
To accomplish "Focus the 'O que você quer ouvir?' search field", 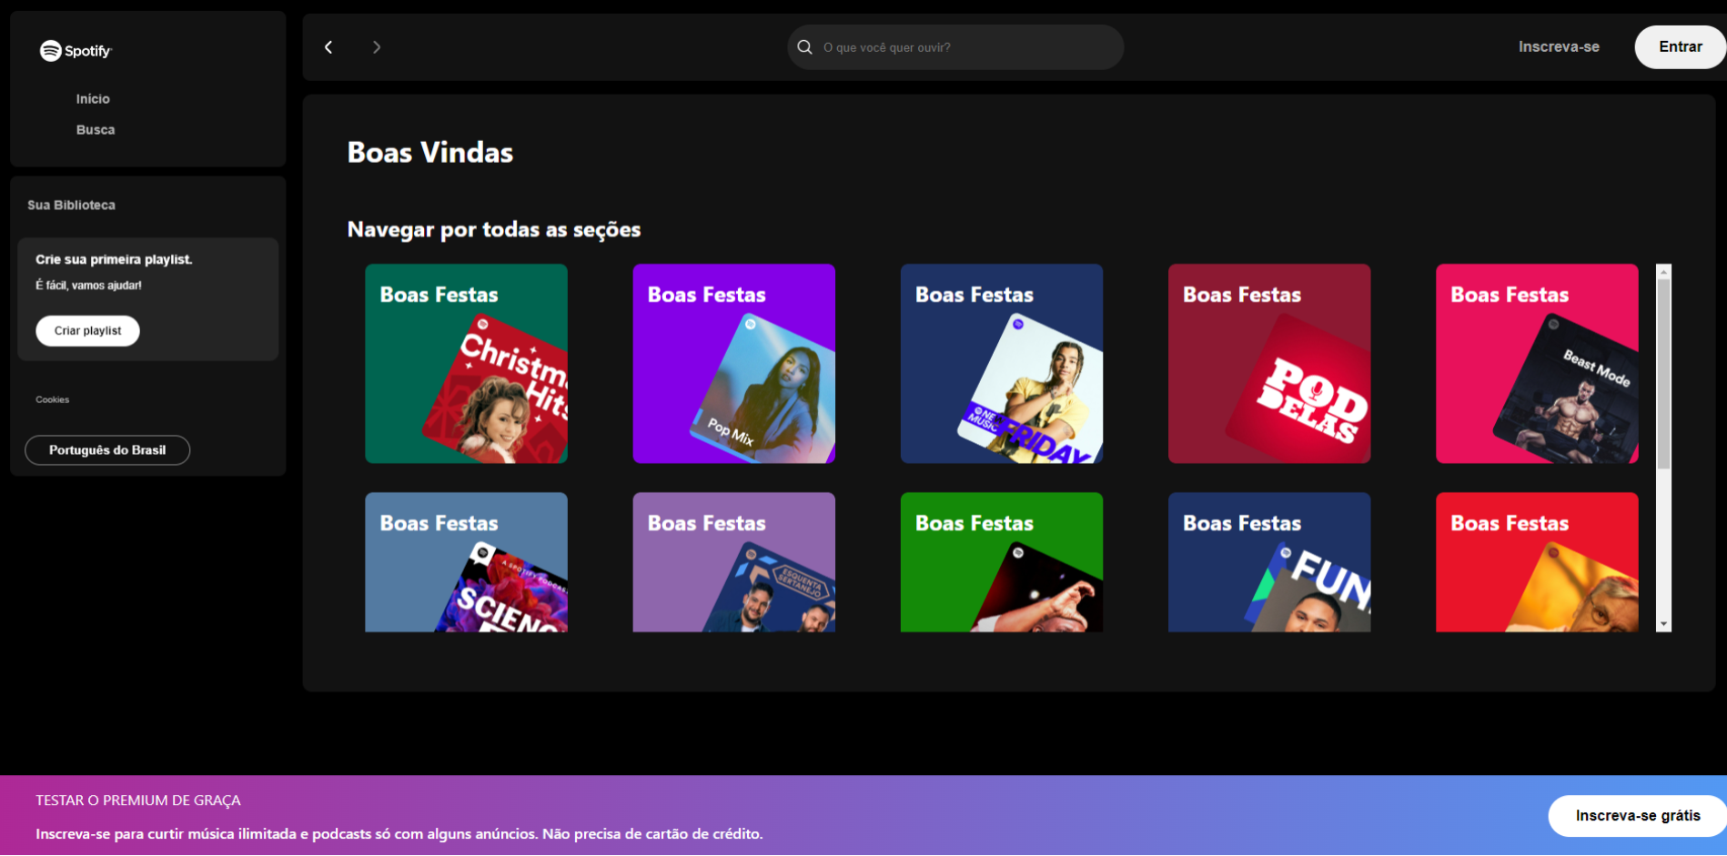I will [955, 47].
